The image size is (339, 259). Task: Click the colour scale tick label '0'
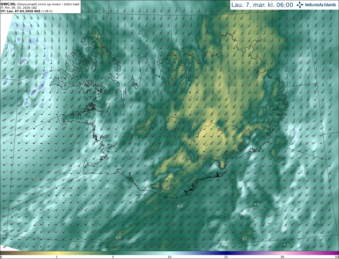point(1,257)
